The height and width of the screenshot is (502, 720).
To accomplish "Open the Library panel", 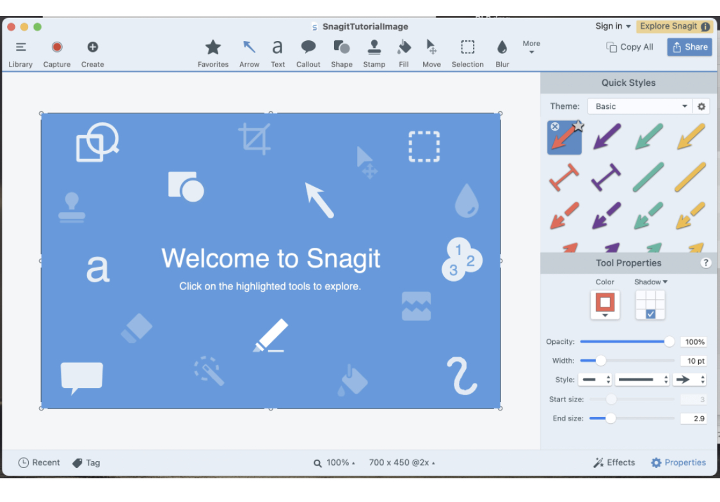I will 20,54.
